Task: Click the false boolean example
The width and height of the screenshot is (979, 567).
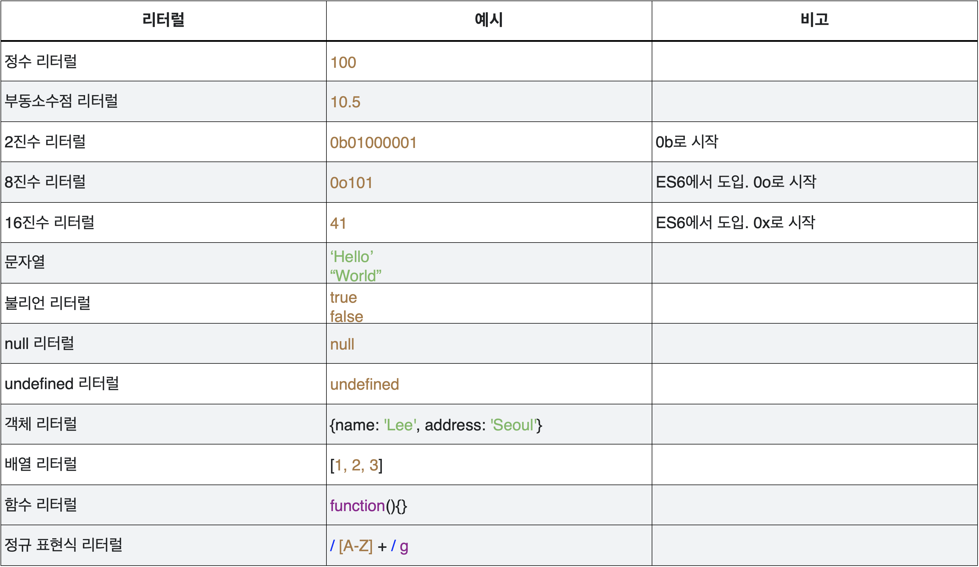Action: click(x=346, y=316)
